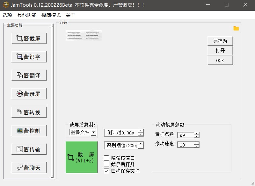Uncheck 自动保存文件 checkbox
255x186 pixels.
pos(106,171)
